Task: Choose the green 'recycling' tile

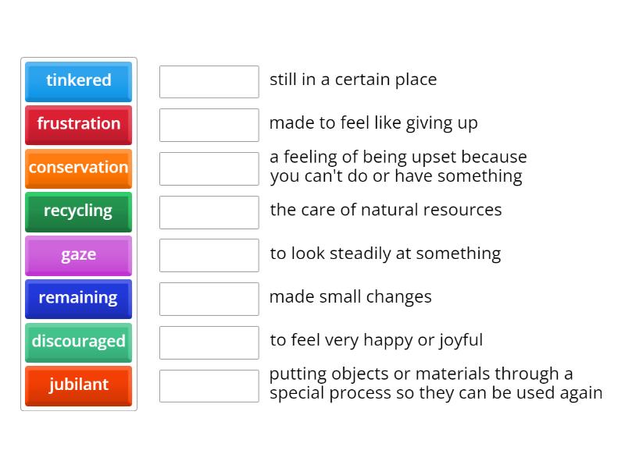Action: 79,212
